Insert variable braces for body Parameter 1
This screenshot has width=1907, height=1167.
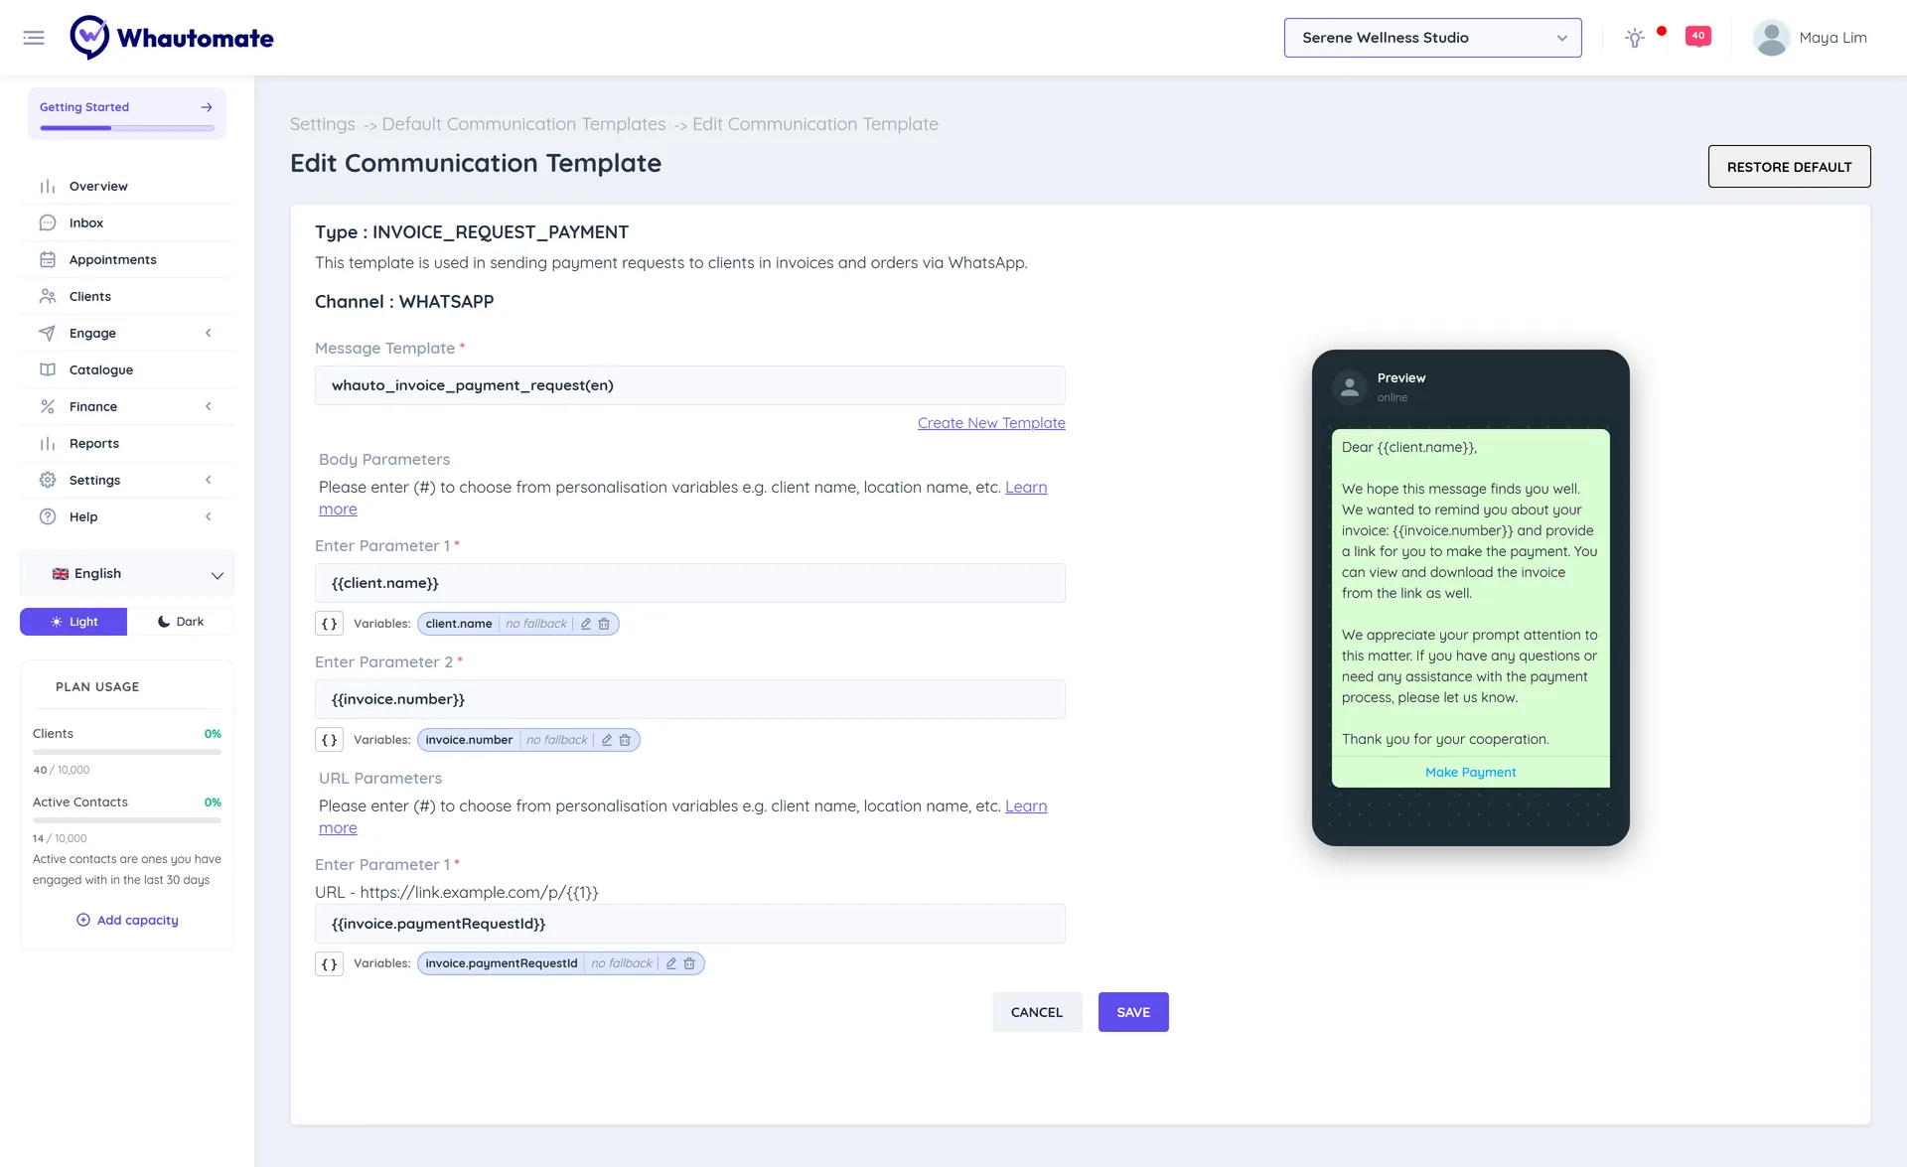pos(330,624)
